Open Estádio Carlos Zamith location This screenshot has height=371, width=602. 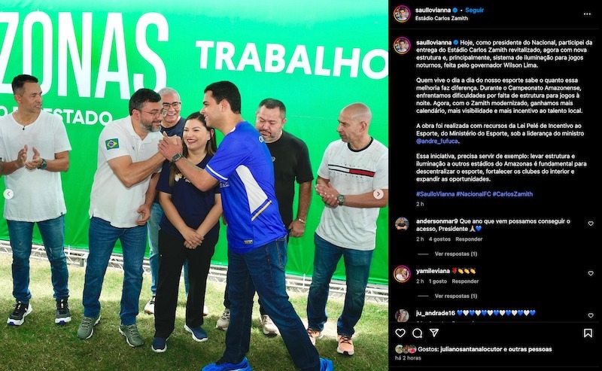442,18
